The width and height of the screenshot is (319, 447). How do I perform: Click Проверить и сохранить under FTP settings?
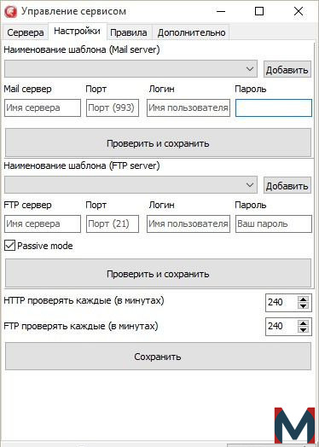point(158,273)
